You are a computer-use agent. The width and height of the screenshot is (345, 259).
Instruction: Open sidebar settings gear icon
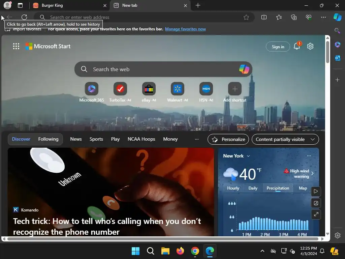point(337,235)
